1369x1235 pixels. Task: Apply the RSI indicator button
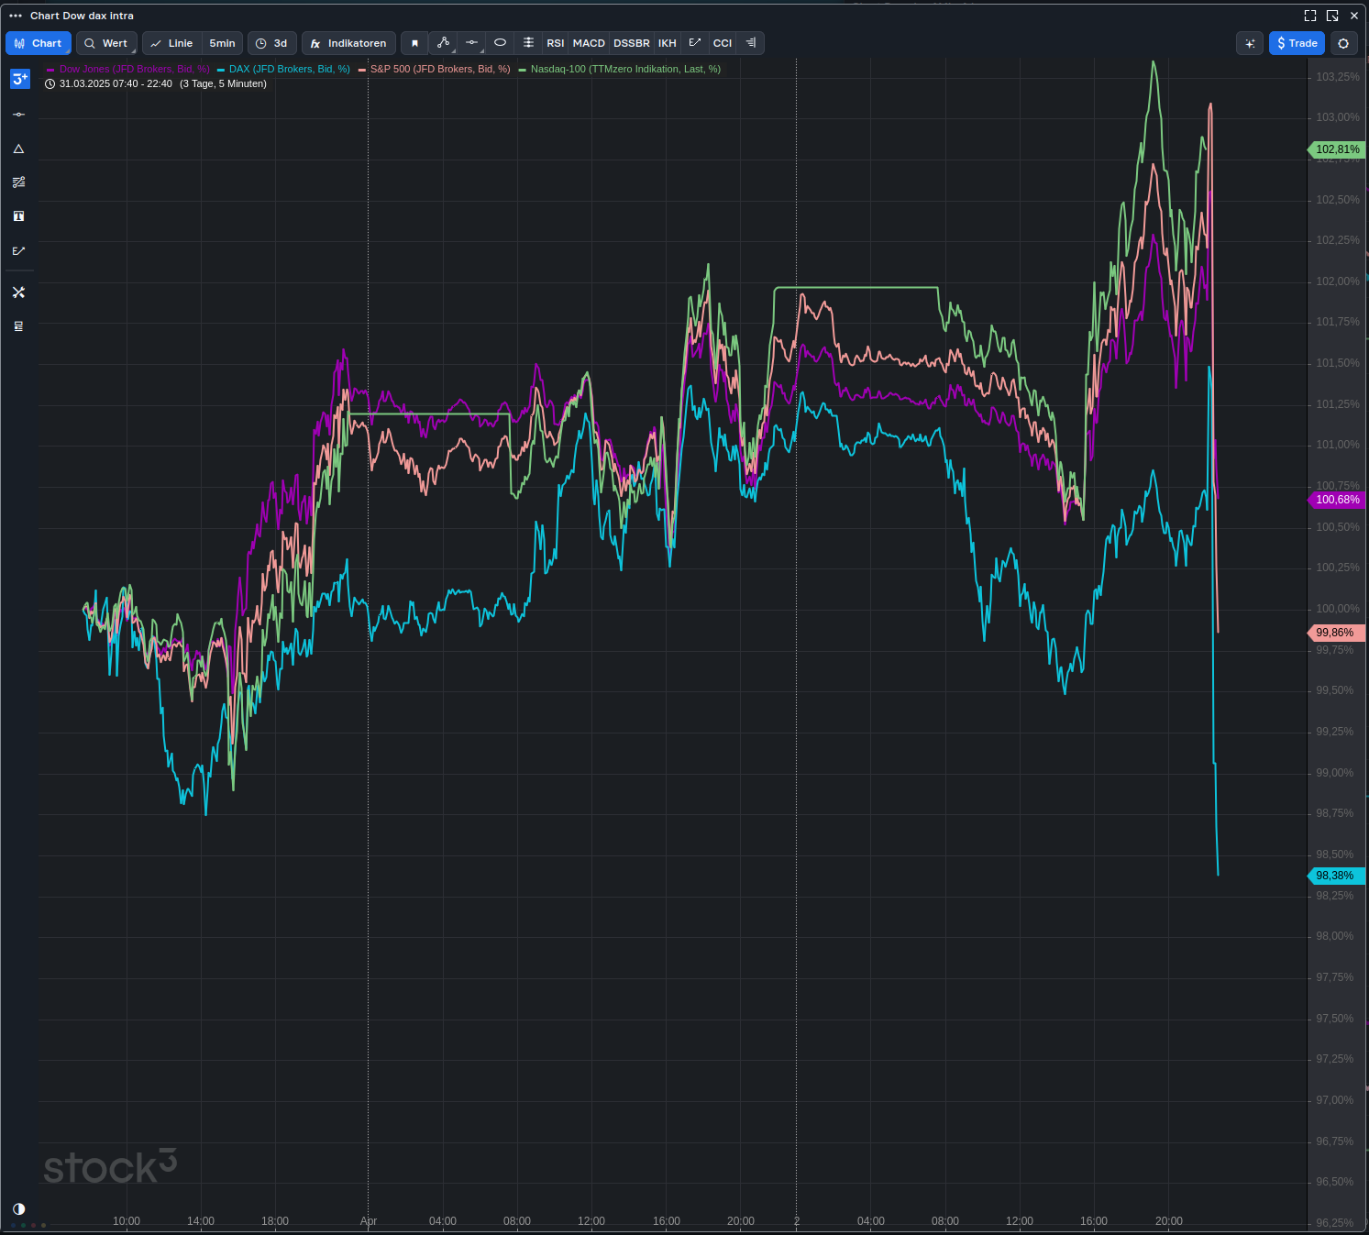pyautogui.click(x=555, y=43)
